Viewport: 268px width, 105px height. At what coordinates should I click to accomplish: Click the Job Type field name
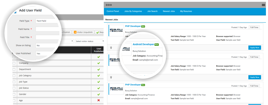coord(23,82)
